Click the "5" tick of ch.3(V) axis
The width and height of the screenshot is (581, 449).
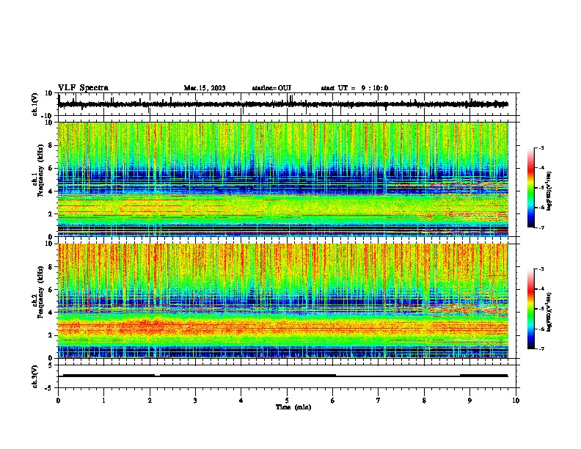tap(51, 365)
